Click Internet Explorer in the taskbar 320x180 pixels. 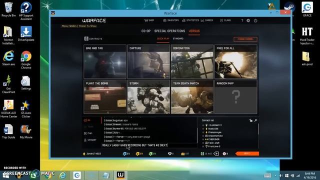62,175
